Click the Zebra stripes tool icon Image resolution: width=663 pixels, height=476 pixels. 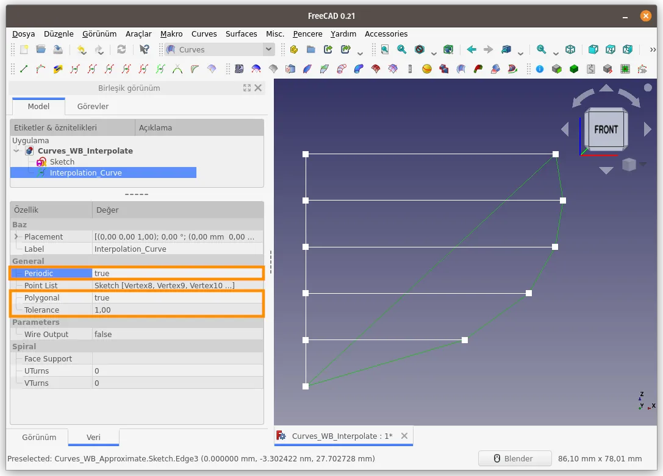pyautogui.click(x=239, y=69)
